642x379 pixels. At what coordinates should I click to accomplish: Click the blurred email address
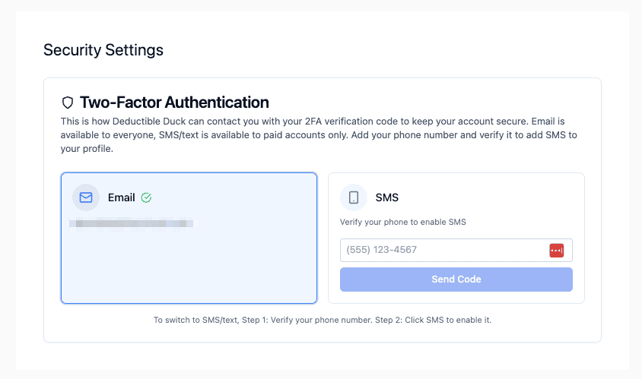tap(131, 224)
